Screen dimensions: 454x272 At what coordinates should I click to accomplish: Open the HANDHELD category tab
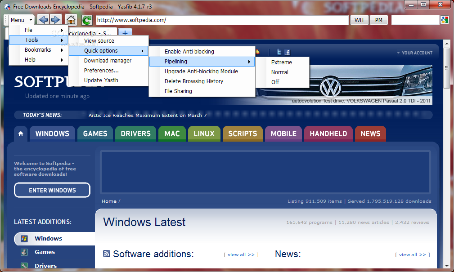click(x=328, y=134)
